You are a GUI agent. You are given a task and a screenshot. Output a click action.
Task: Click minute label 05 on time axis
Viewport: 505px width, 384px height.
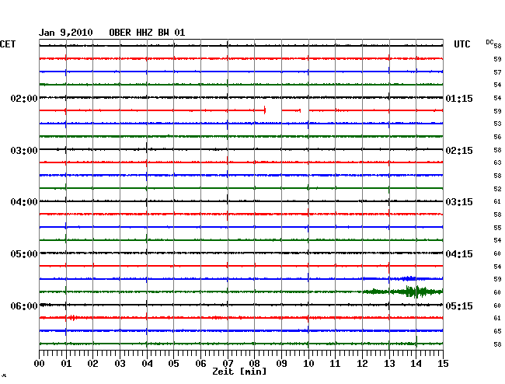pyautogui.click(x=173, y=364)
